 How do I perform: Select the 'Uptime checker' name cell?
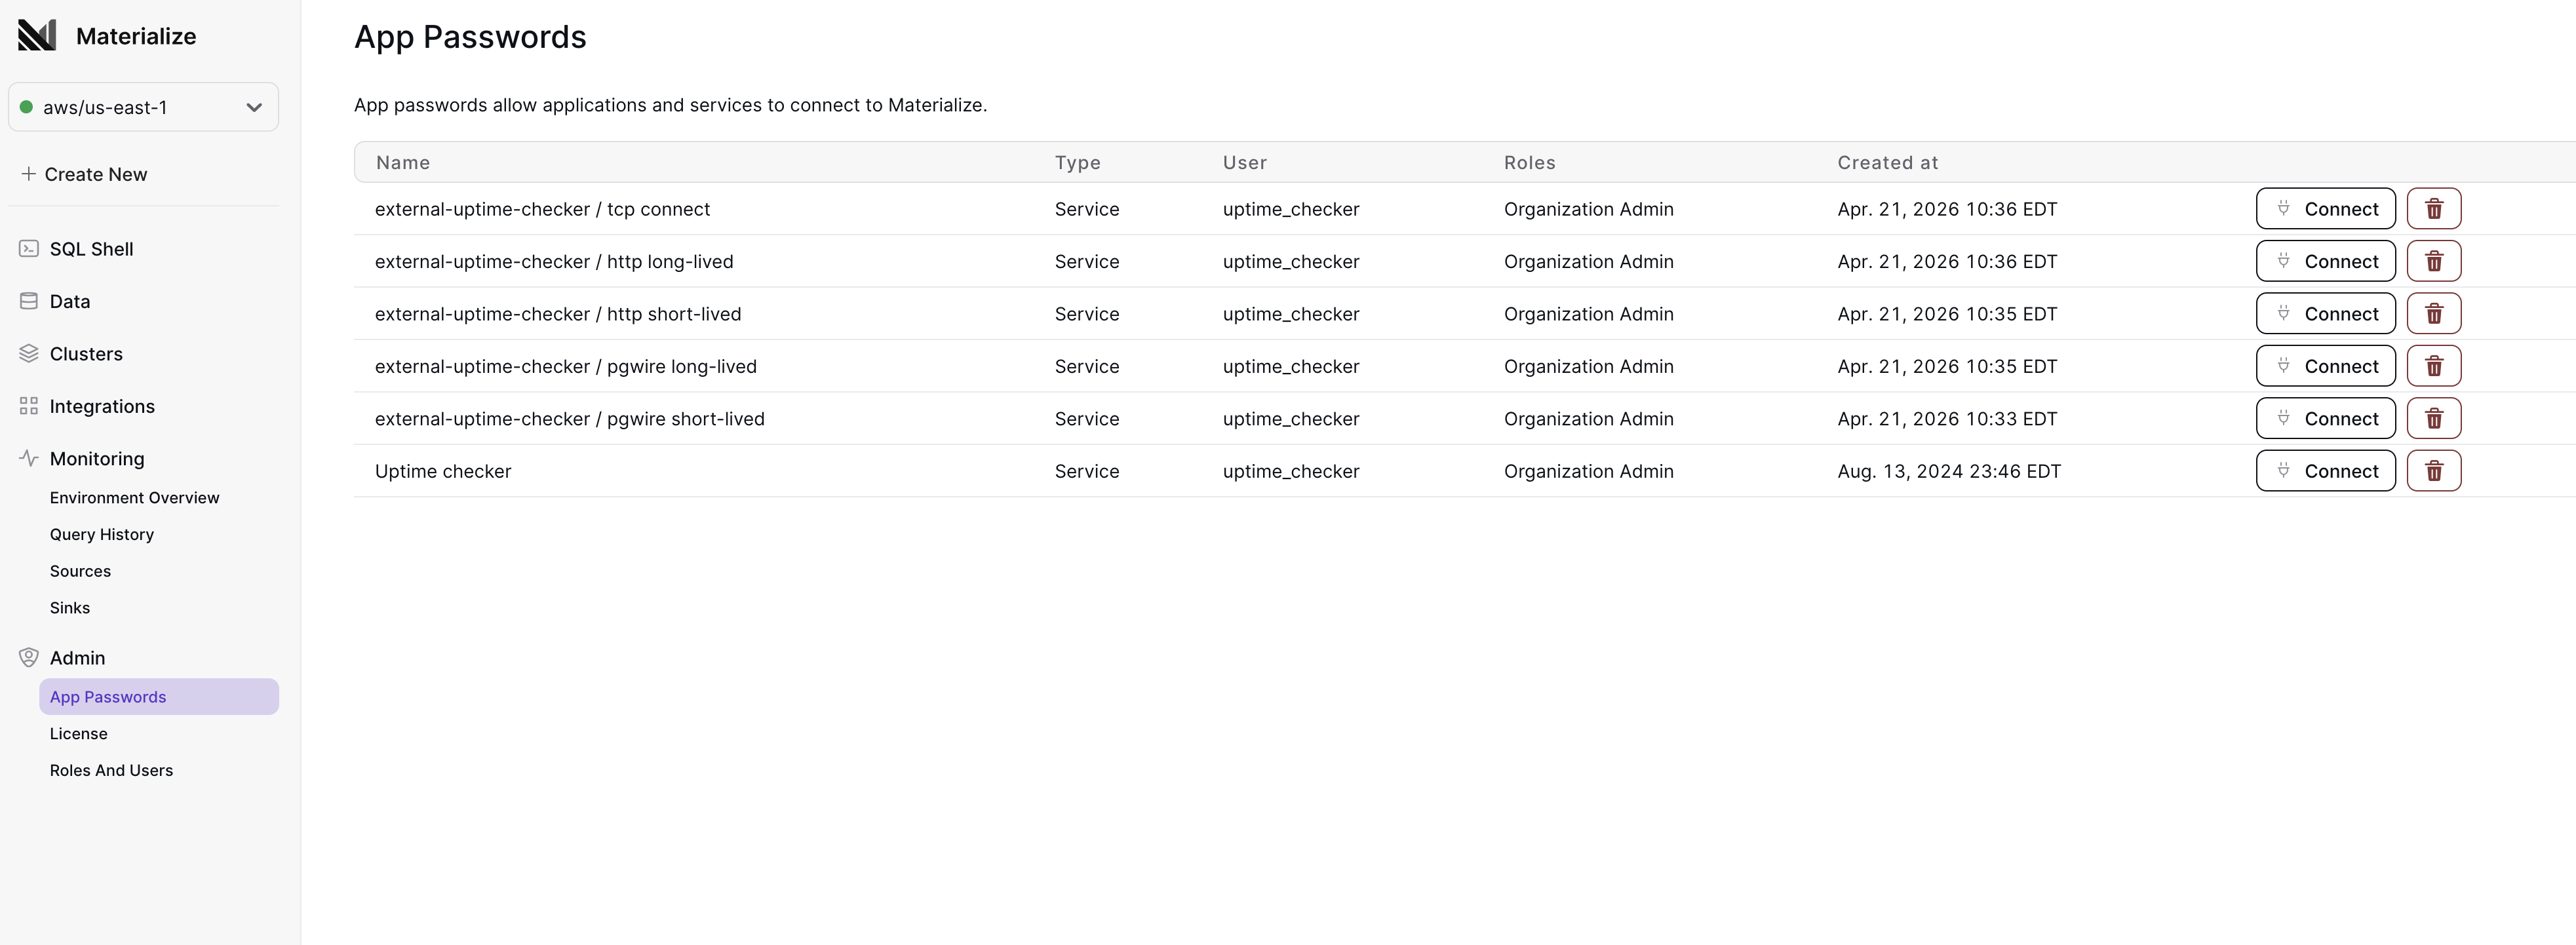click(443, 471)
